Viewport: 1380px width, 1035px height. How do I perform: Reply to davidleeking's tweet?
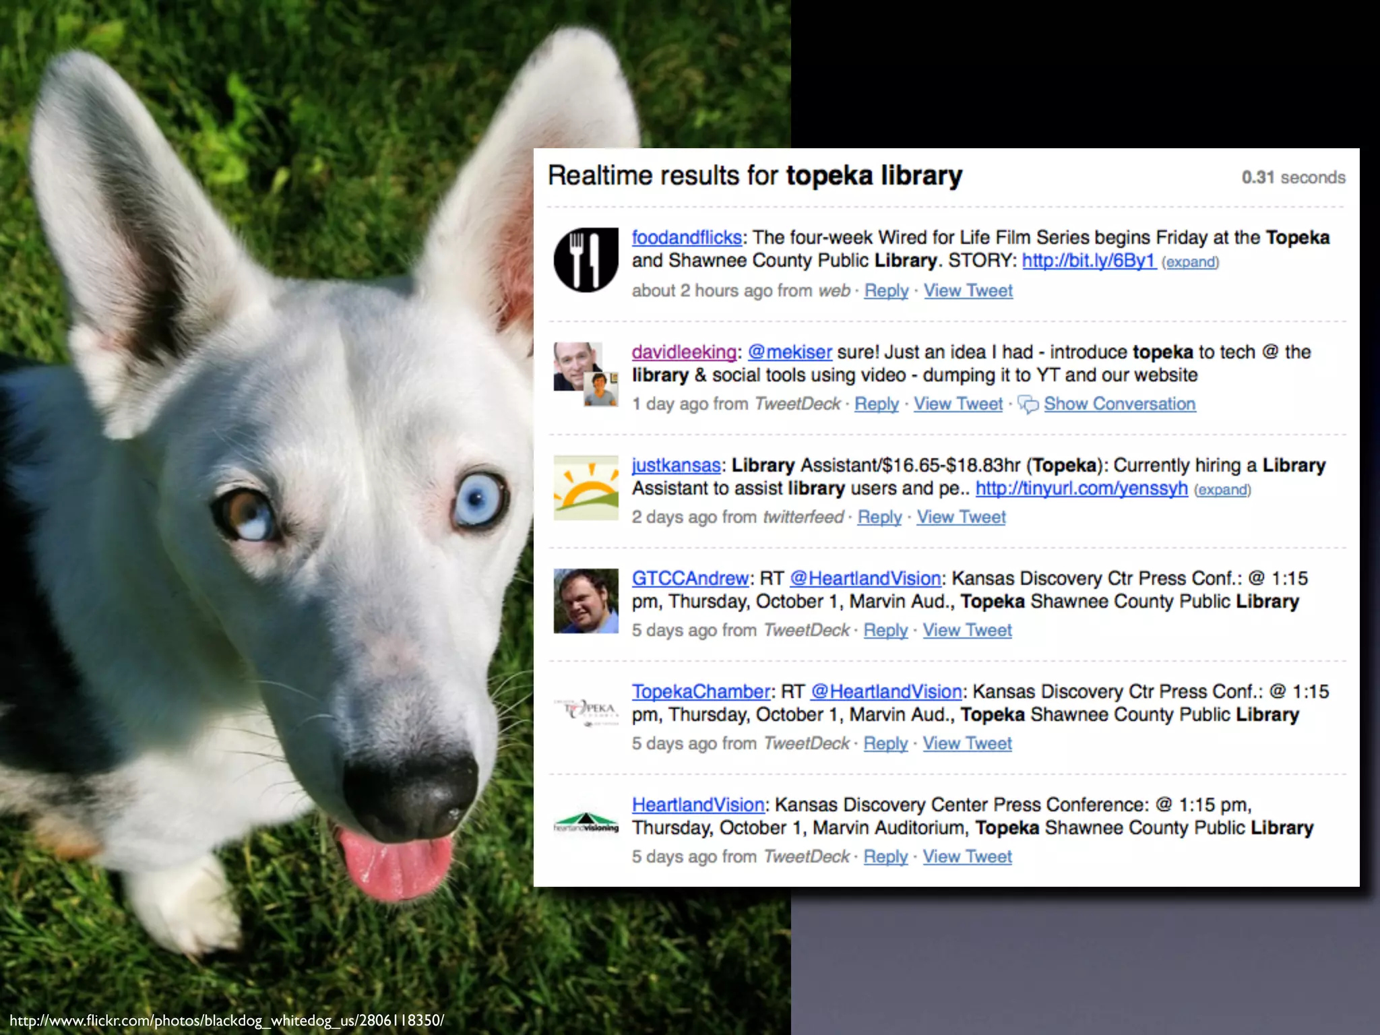877,404
